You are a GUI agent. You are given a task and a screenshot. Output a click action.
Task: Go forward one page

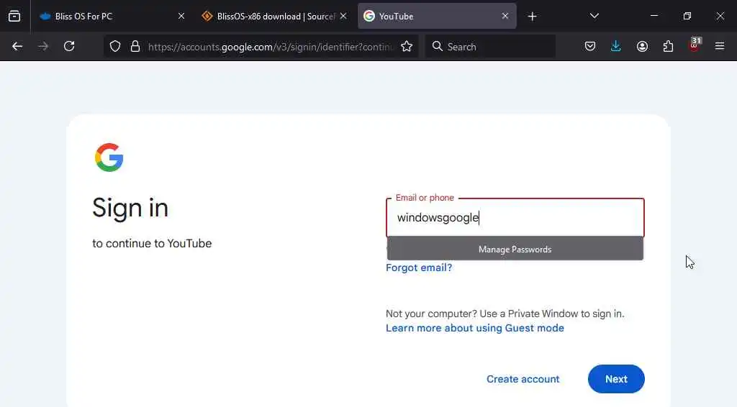43,47
